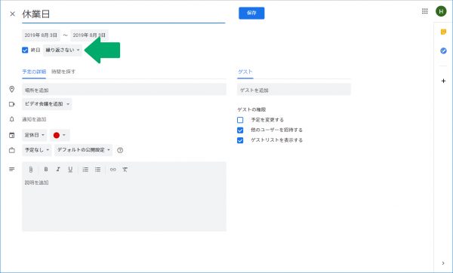
Task: Click the video camera icon
Action: point(11,104)
